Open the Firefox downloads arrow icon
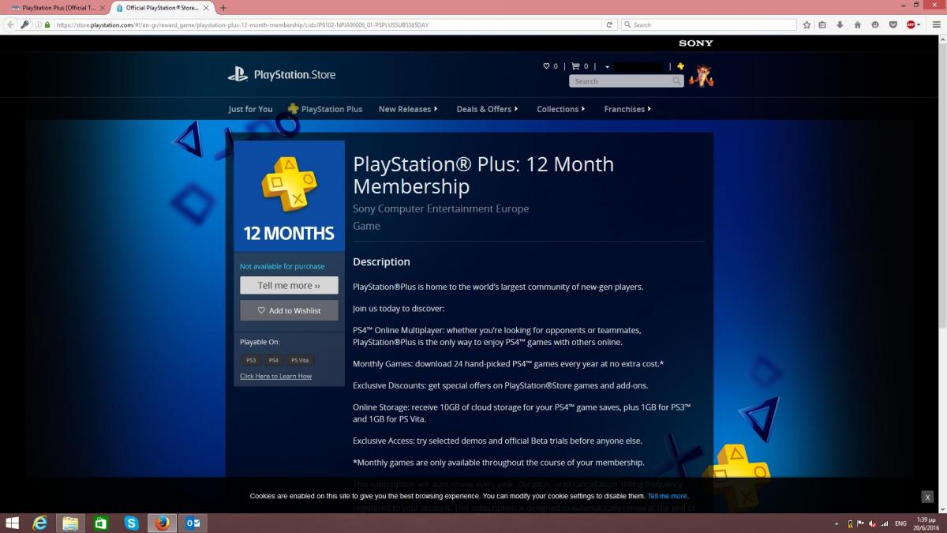The width and height of the screenshot is (947, 533). 840,24
